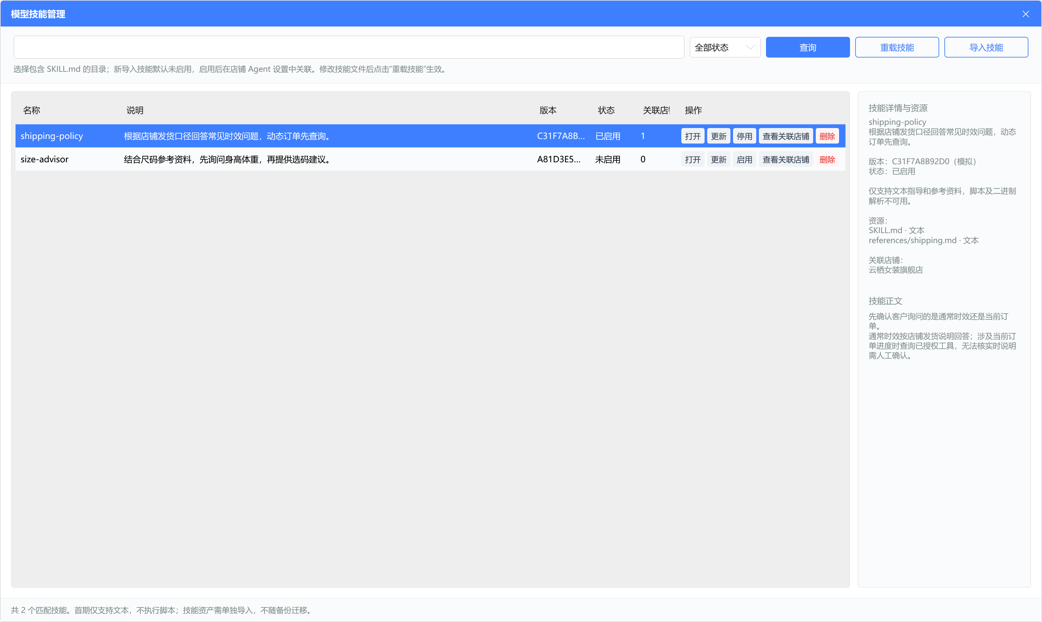Click version cell A81D3E5...
The image size is (1042, 622).
tap(558, 159)
